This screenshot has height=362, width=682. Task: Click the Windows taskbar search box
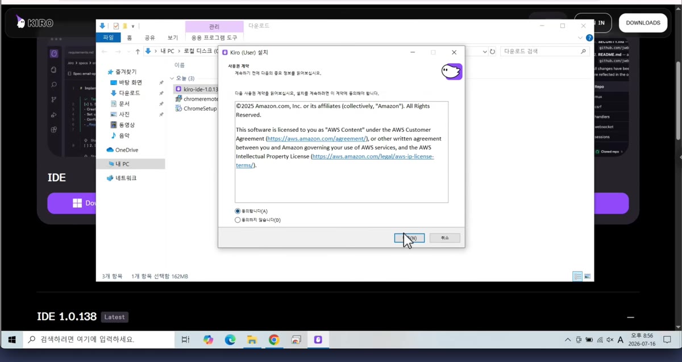pyautogui.click(x=100, y=340)
